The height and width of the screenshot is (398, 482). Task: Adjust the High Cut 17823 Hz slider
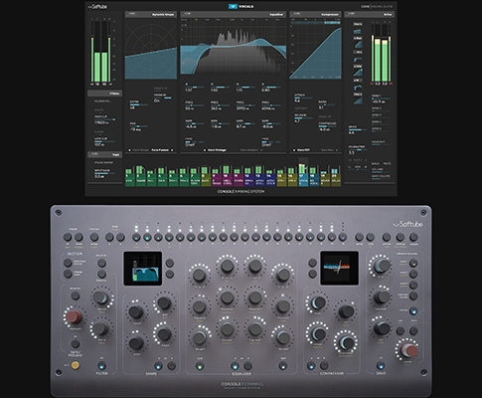[105, 119]
